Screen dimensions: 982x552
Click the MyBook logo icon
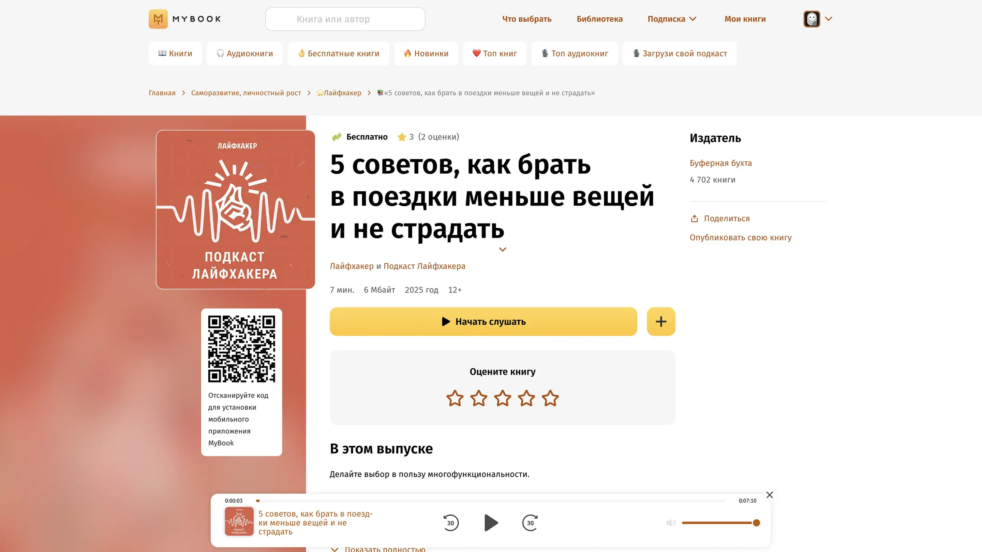coord(158,19)
